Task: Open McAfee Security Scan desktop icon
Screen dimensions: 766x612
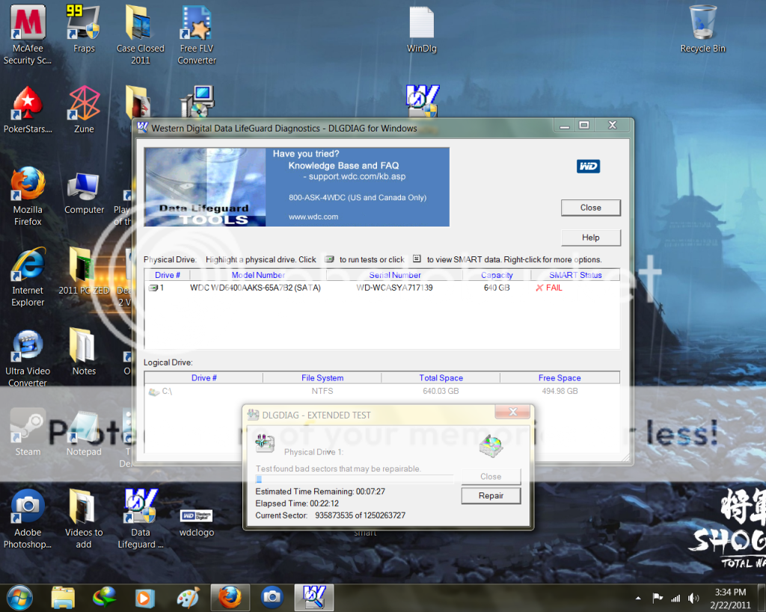Action: (x=28, y=34)
